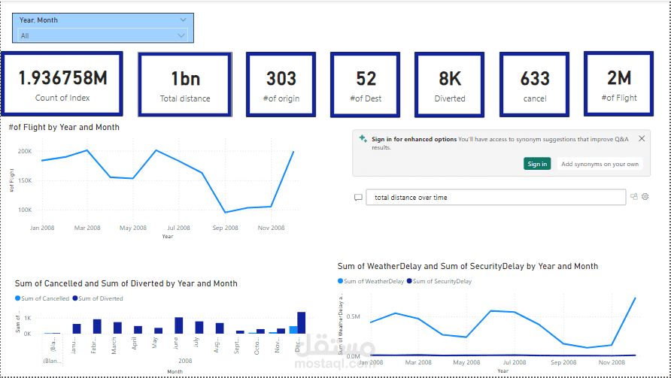
Task: Click 'Sep 2008' label on flight chart axis
Action: pyautogui.click(x=225, y=228)
